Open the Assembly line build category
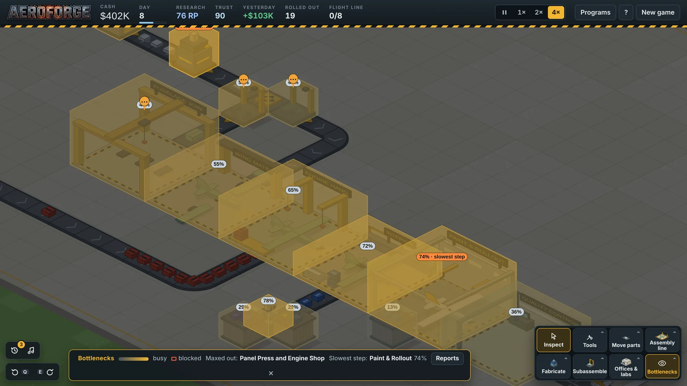687x386 pixels. coord(662,340)
